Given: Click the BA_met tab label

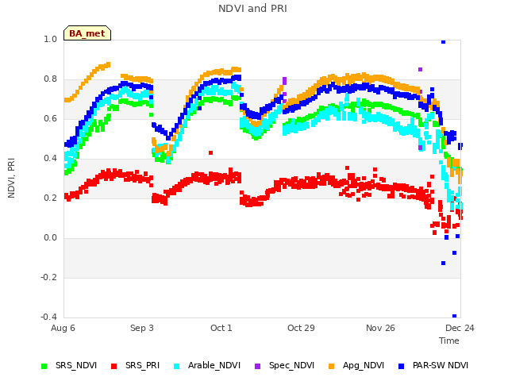Looking at the screenshot, I should [87, 33].
